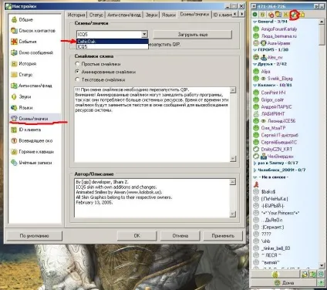Click lock icon in QIP toolbar
327x290 pixels.
coord(302,15)
